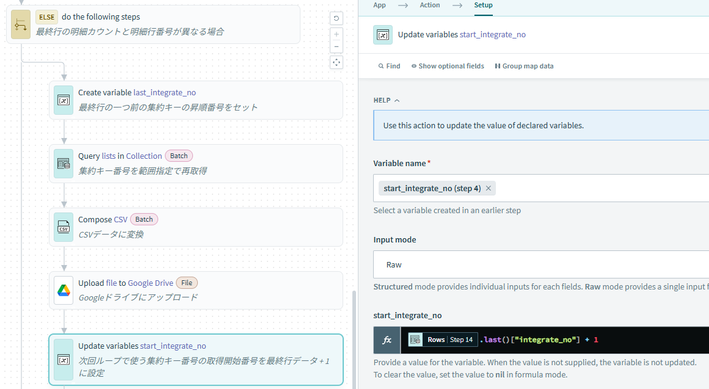Click the ELSE branch step icon
The height and width of the screenshot is (389, 709).
coord(21,24)
